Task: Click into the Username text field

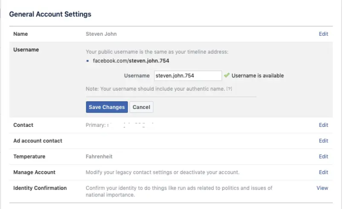Action: (x=188, y=76)
